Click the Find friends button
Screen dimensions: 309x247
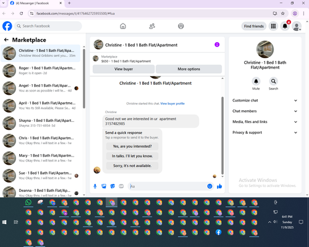(x=254, y=26)
